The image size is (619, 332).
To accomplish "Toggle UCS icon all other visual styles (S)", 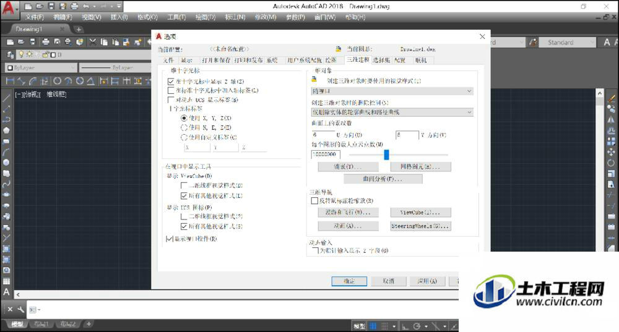I will 184,226.
